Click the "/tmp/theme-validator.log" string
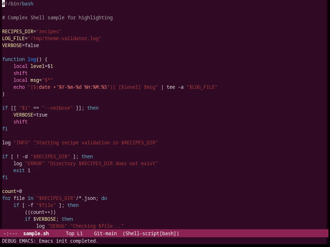This screenshot has width=330, height=247. (64, 38)
